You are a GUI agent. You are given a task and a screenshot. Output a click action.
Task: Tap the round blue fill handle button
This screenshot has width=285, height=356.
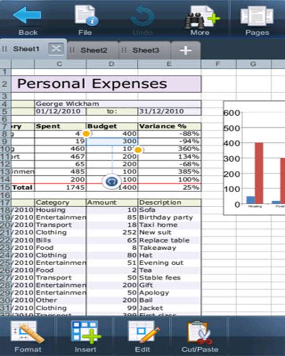pos(111,181)
